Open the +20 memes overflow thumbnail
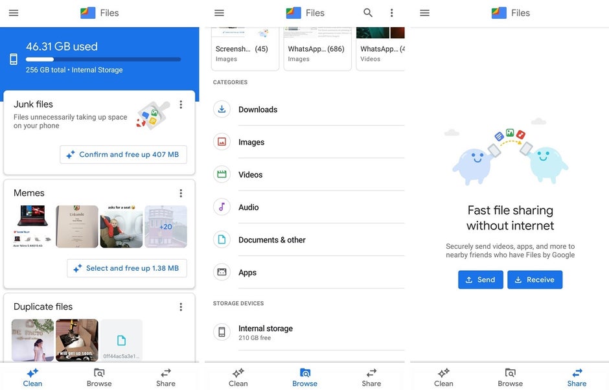 165,226
